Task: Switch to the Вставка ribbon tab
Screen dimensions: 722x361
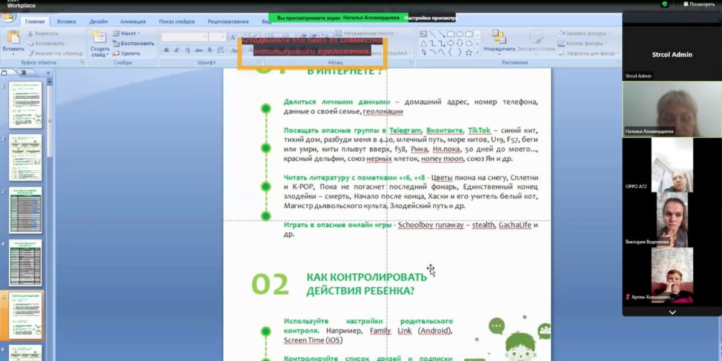Action: pyautogui.click(x=66, y=22)
